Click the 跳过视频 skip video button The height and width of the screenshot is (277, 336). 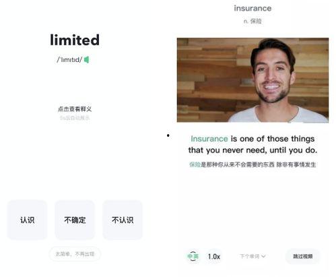tap(302, 256)
